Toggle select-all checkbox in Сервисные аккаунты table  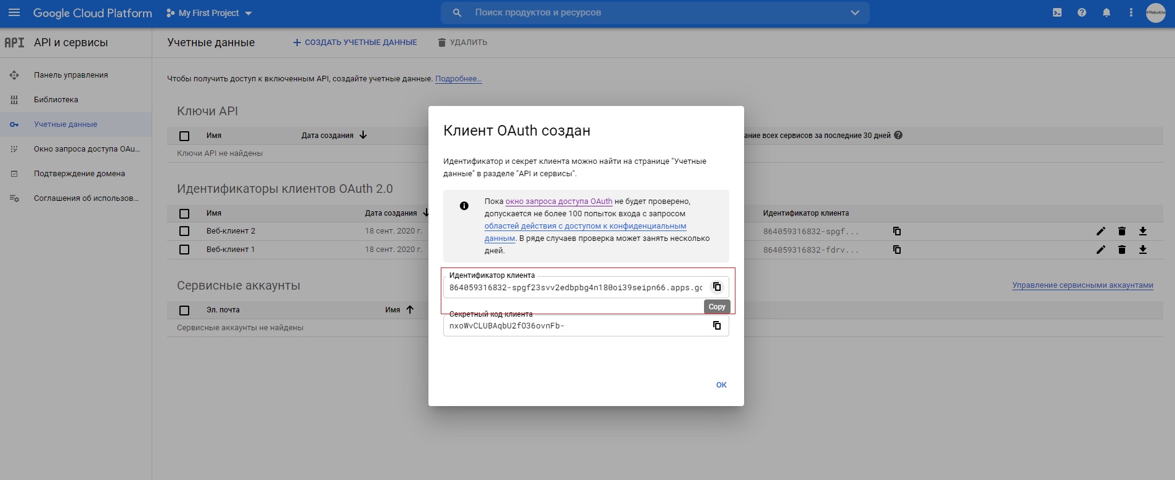[184, 311]
